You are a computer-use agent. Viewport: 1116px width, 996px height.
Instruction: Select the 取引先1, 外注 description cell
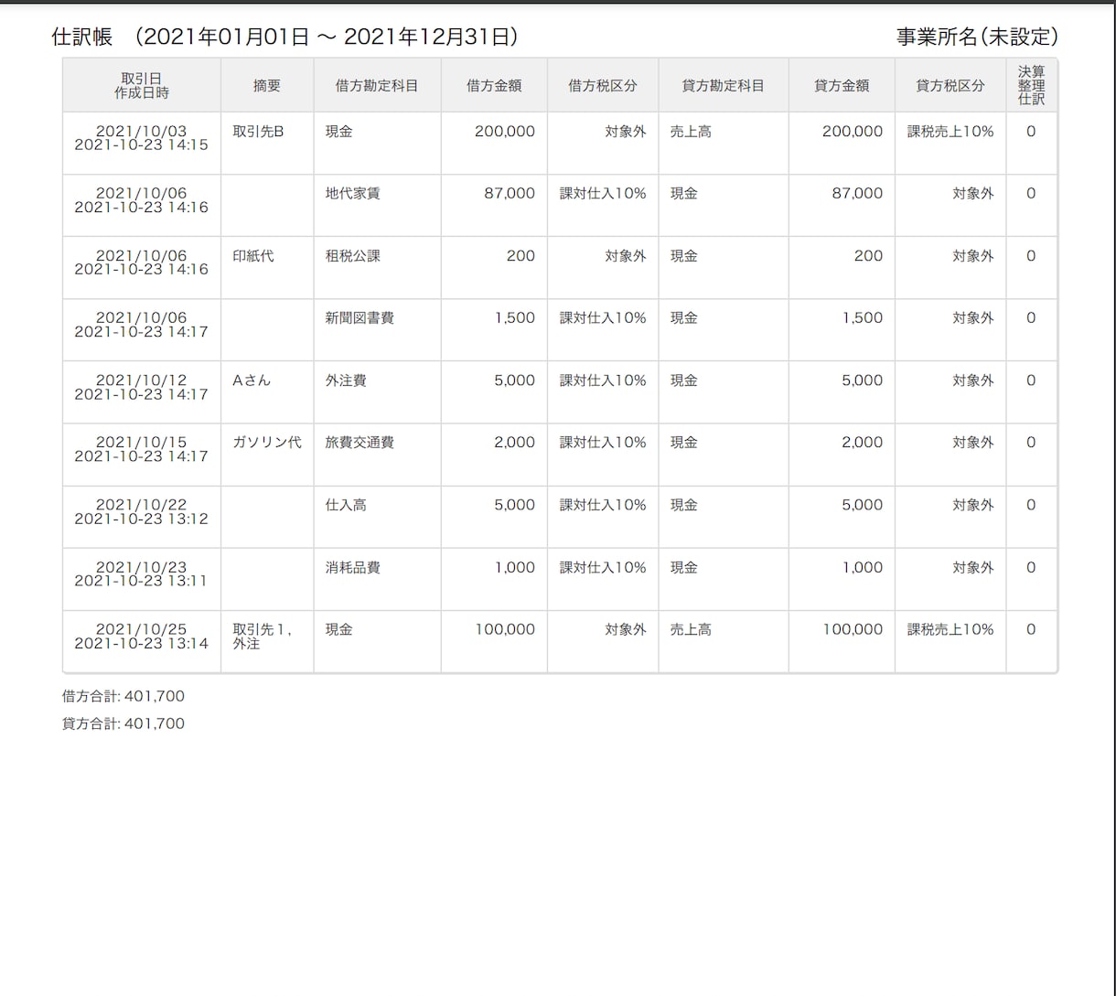pyautogui.click(x=267, y=641)
